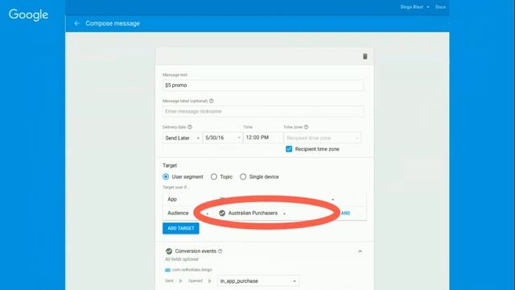
Task: Click the Enter message nickname field
Action: (263, 111)
